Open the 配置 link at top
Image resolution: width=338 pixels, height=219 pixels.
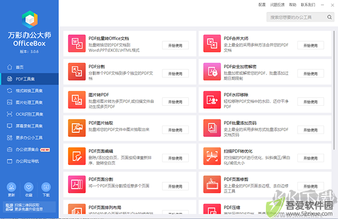pyautogui.click(x=262, y=5)
